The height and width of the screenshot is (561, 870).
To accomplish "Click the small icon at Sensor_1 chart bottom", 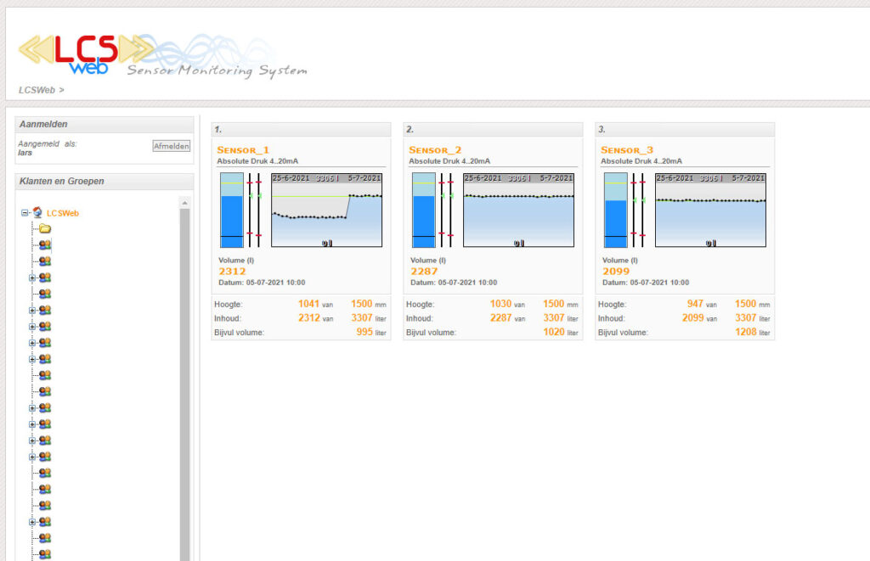I will point(327,243).
